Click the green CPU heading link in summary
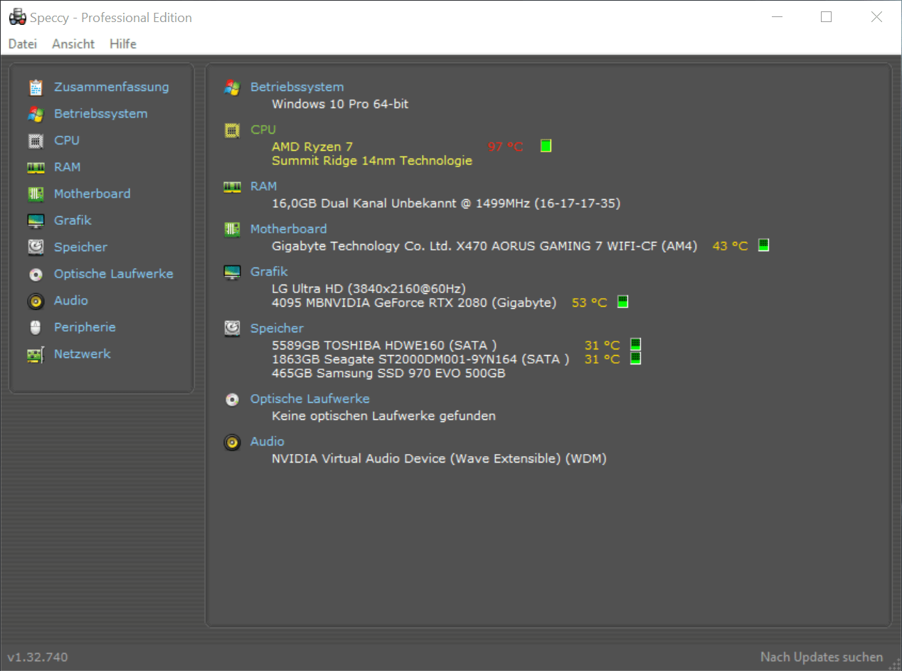This screenshot has width=902, height=671. click(x=263, y=130)
